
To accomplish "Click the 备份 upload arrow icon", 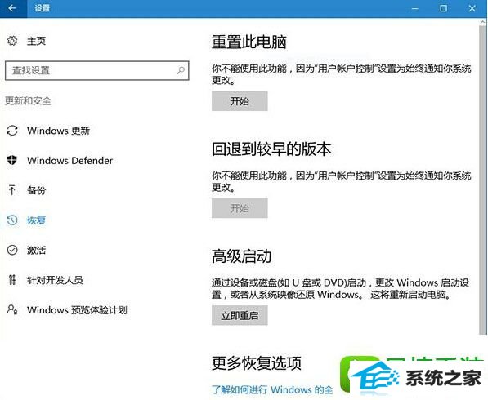I will (x=12, y=190).
